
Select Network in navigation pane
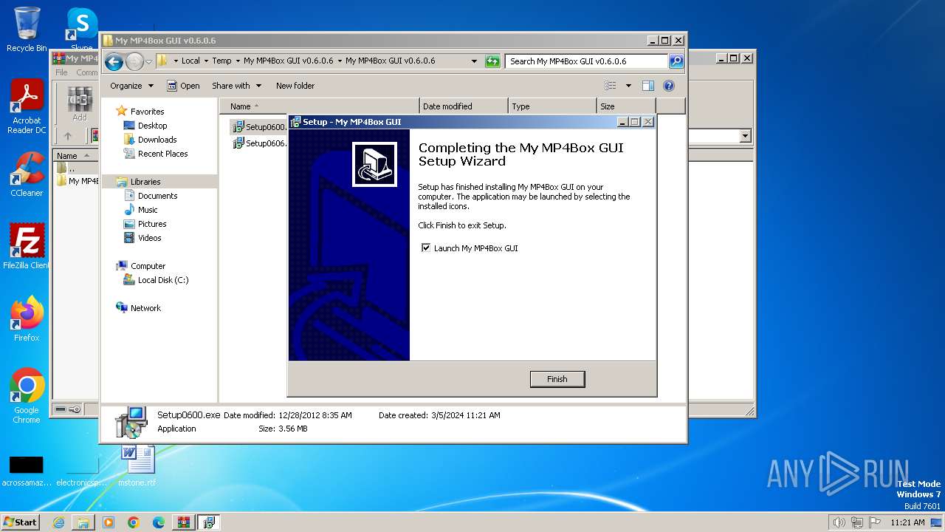[145, 308]
